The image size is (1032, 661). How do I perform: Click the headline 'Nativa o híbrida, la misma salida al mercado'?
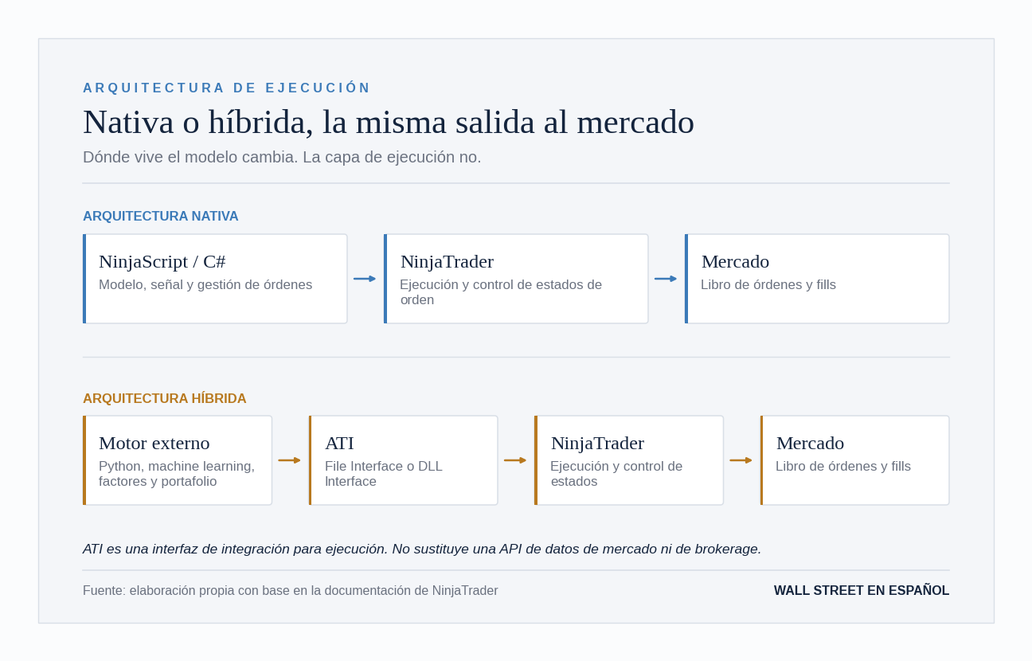coord(389,122)
